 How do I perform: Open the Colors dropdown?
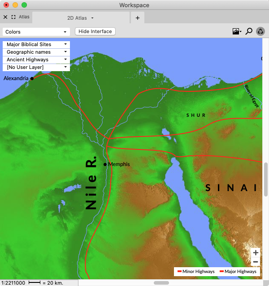tap(36, 32)
